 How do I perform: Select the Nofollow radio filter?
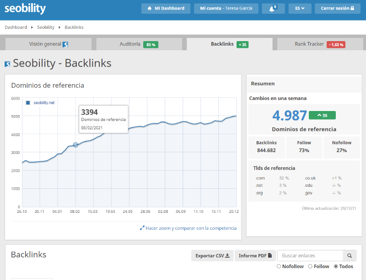(x=279, y=266)
